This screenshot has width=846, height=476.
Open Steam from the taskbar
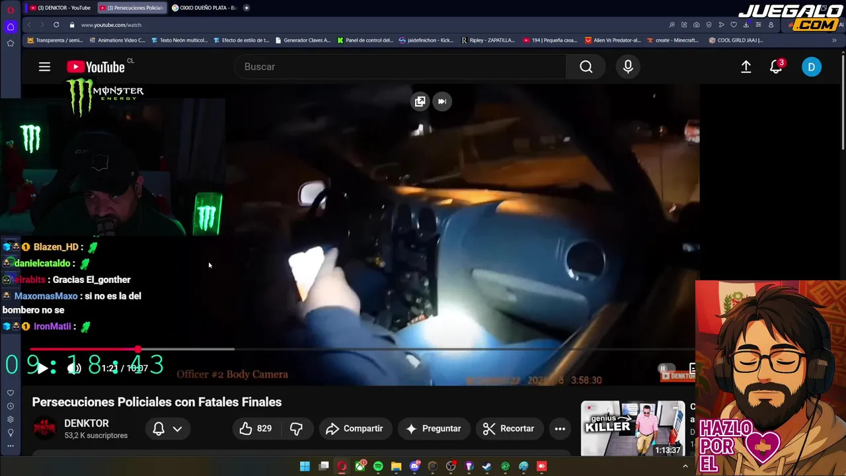click(x=487, y=466)
